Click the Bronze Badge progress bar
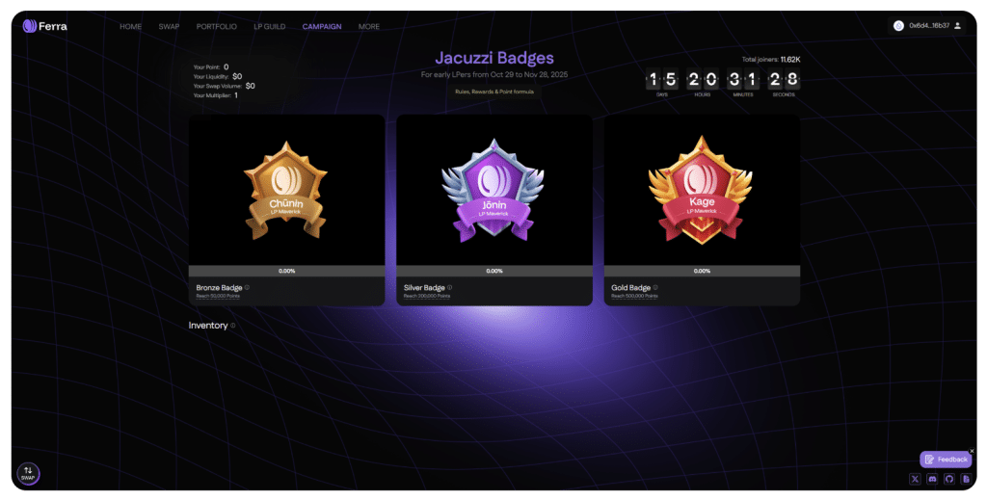This screenshot has width=987, height=500. point(286,271)
